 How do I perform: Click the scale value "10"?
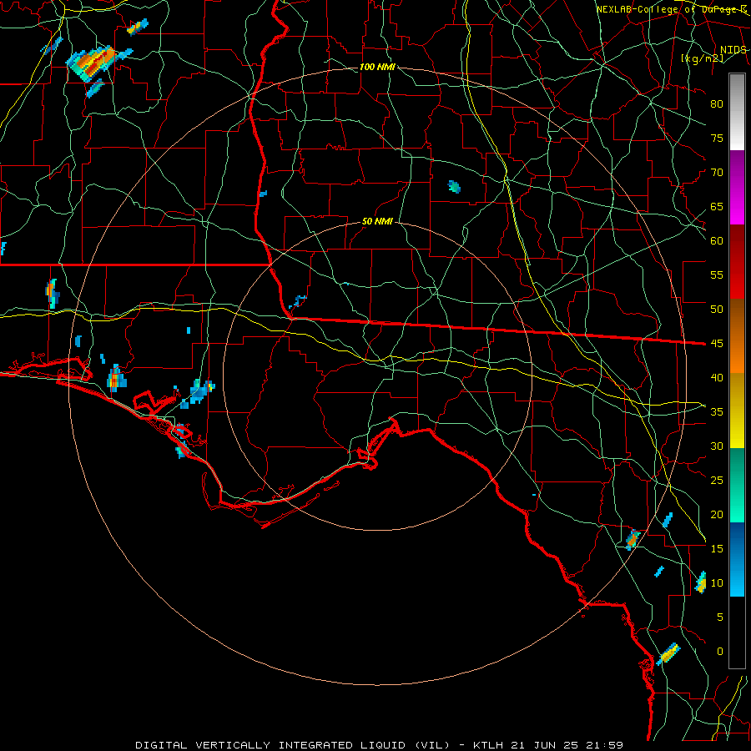(717, 583)
